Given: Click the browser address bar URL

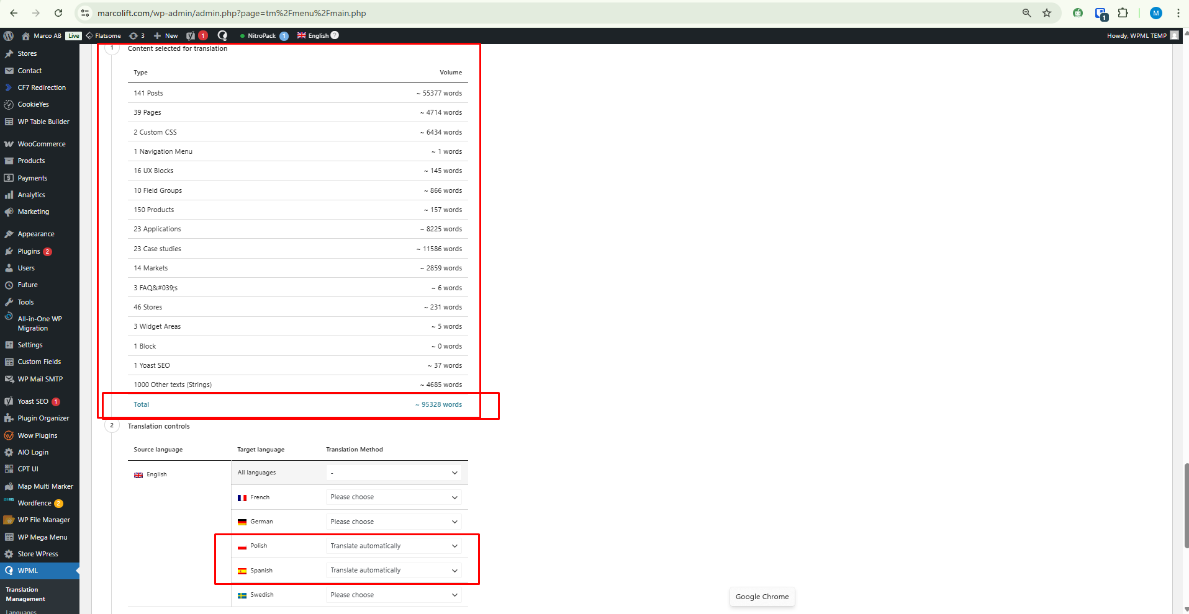Looking at the screenshot, I should [232, 13].
